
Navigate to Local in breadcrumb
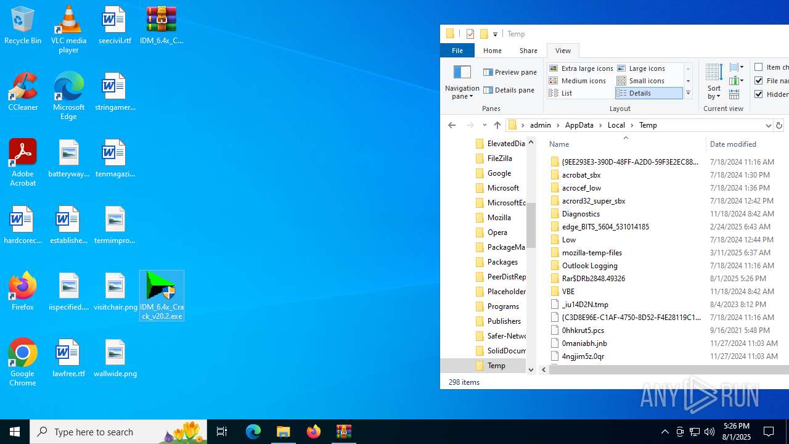[616, 125]
